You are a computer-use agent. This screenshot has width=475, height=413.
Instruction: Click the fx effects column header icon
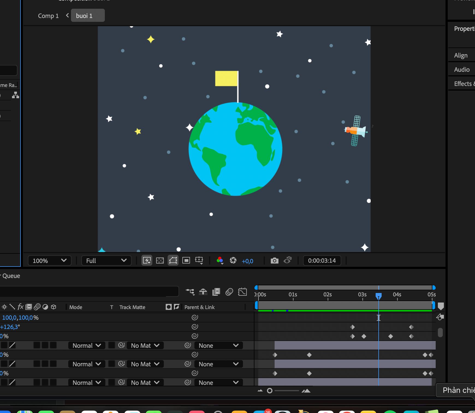pos(20,307)
